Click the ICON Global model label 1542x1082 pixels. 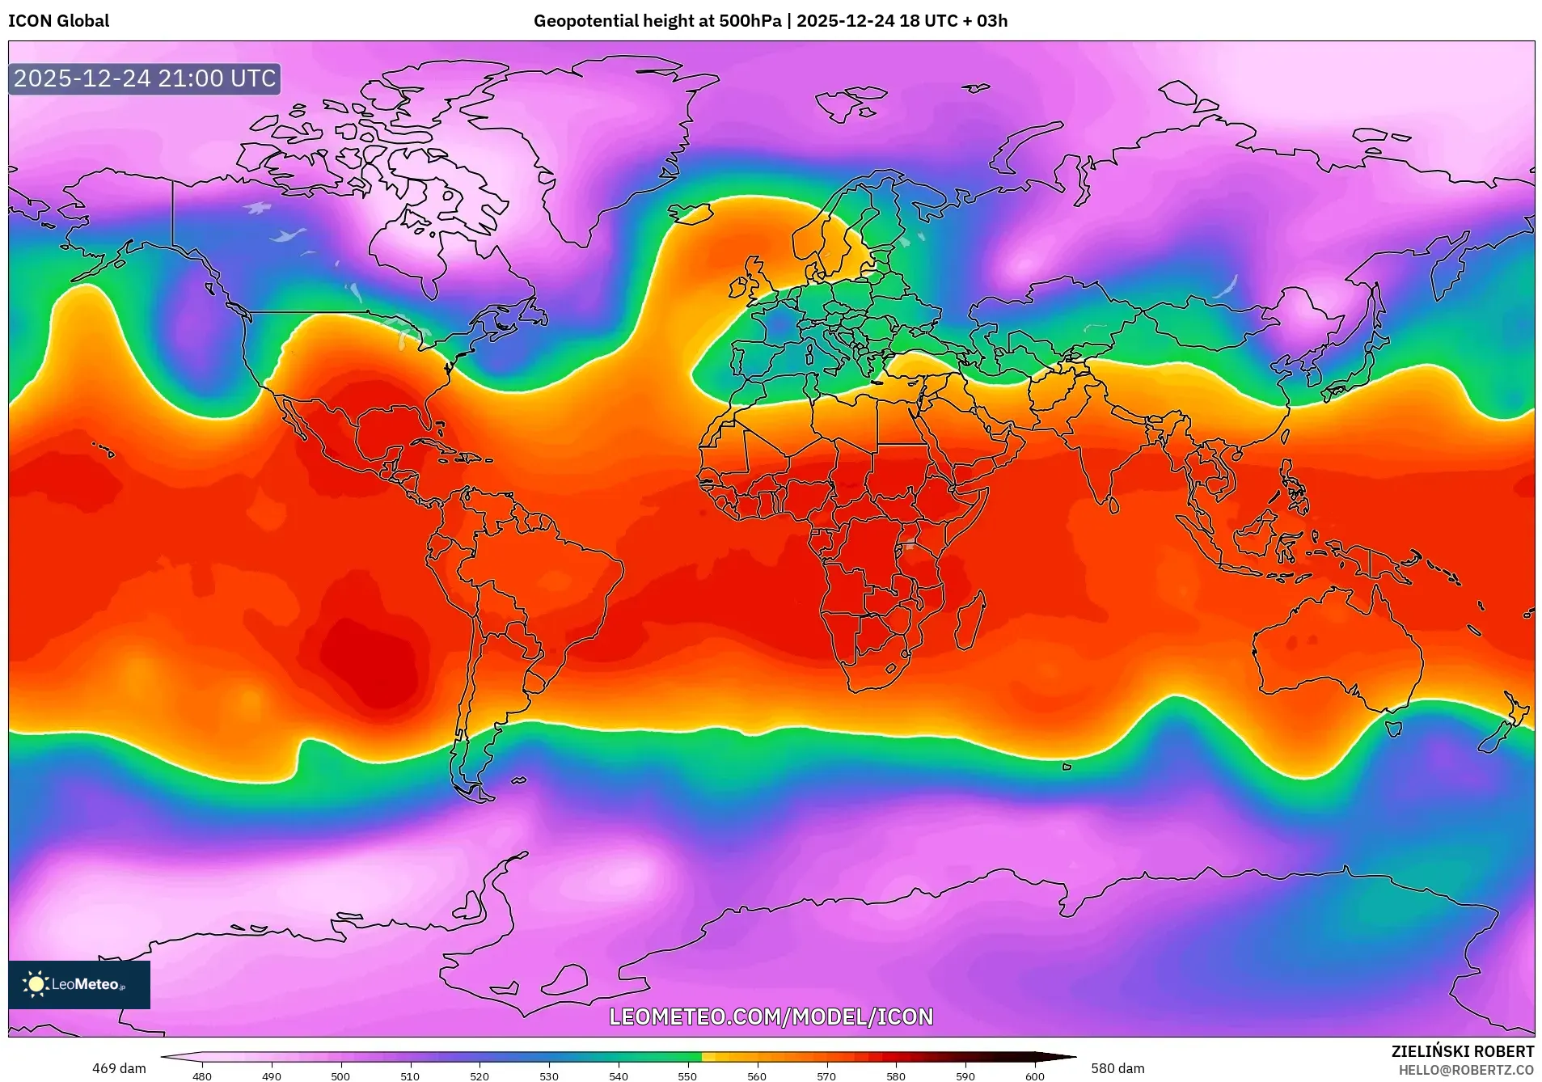57,21
